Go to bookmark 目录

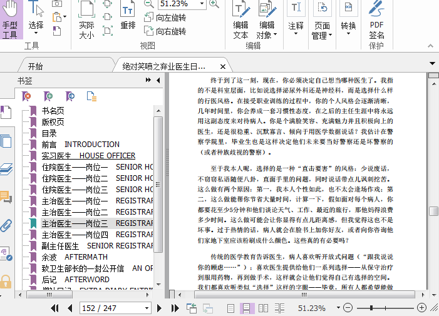[x=49, y=133]
